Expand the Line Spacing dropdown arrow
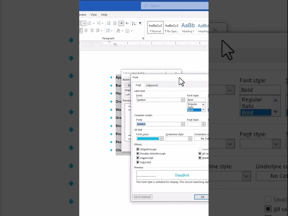Image resolution: width=288 pixels, height=216 pixels. (112, 31)
